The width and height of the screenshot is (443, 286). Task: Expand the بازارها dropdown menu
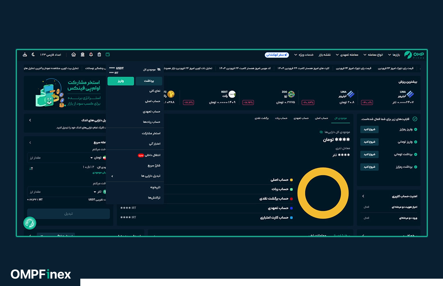[x=394, y=55]
